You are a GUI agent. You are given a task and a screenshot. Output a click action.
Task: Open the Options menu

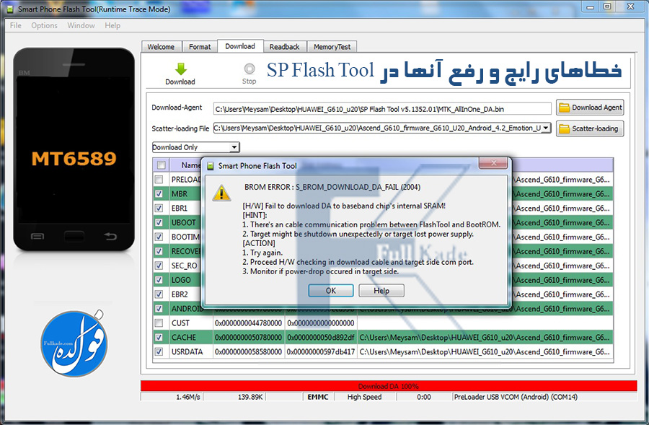(44, 25)
